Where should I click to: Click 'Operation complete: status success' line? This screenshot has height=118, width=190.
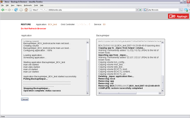click(x=42, y=90)
